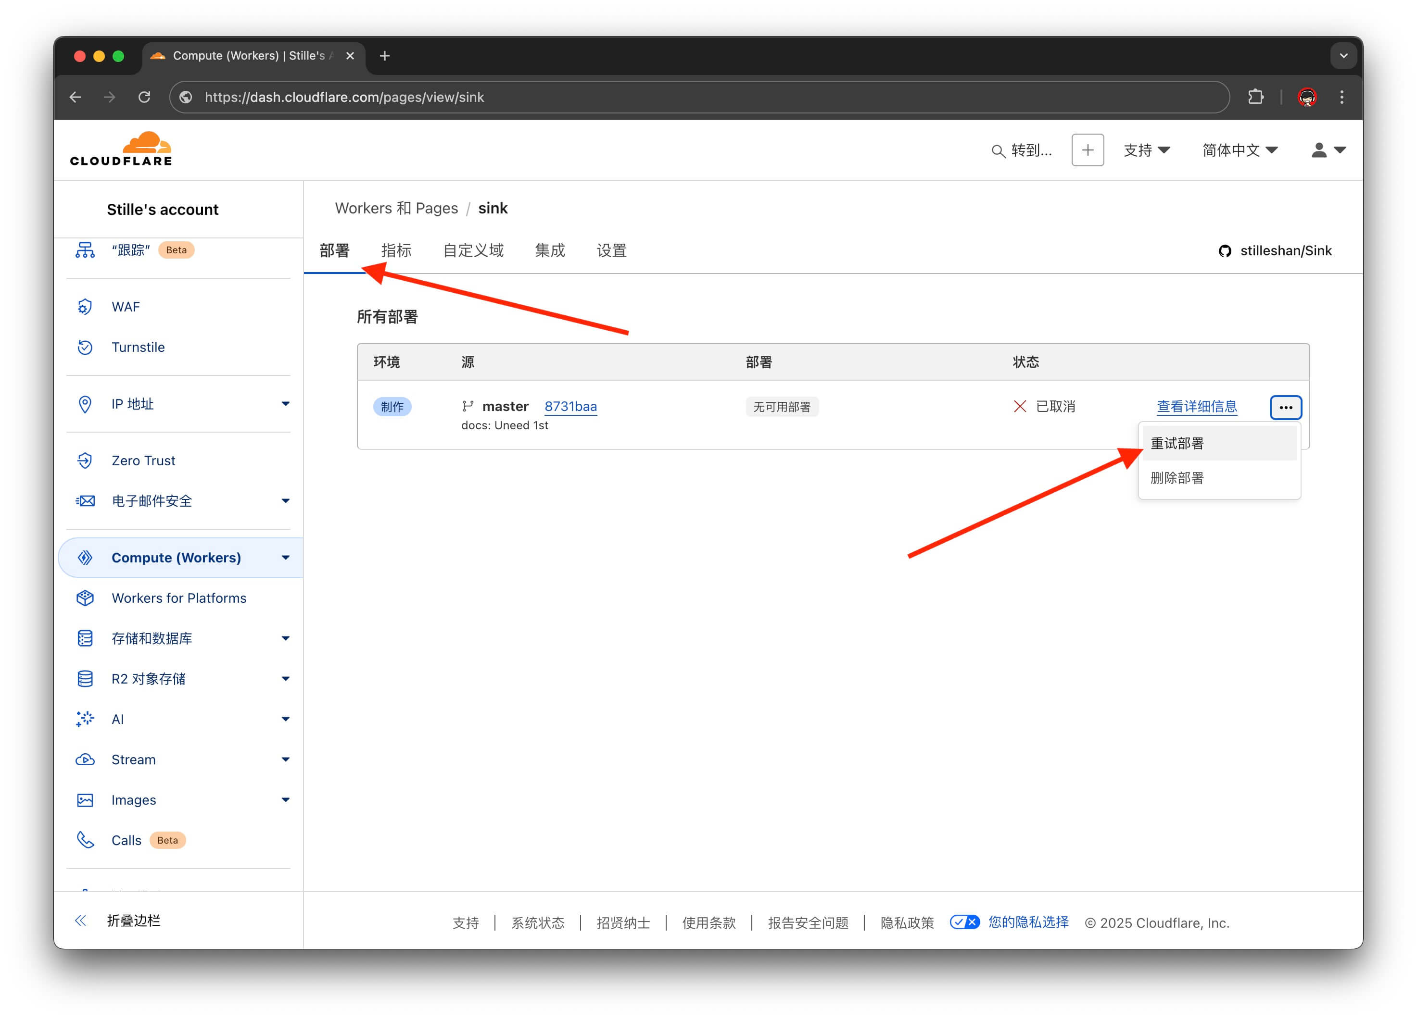Click the Compute (Workers) diamond icon
1417x1020 pixels.
85,558
